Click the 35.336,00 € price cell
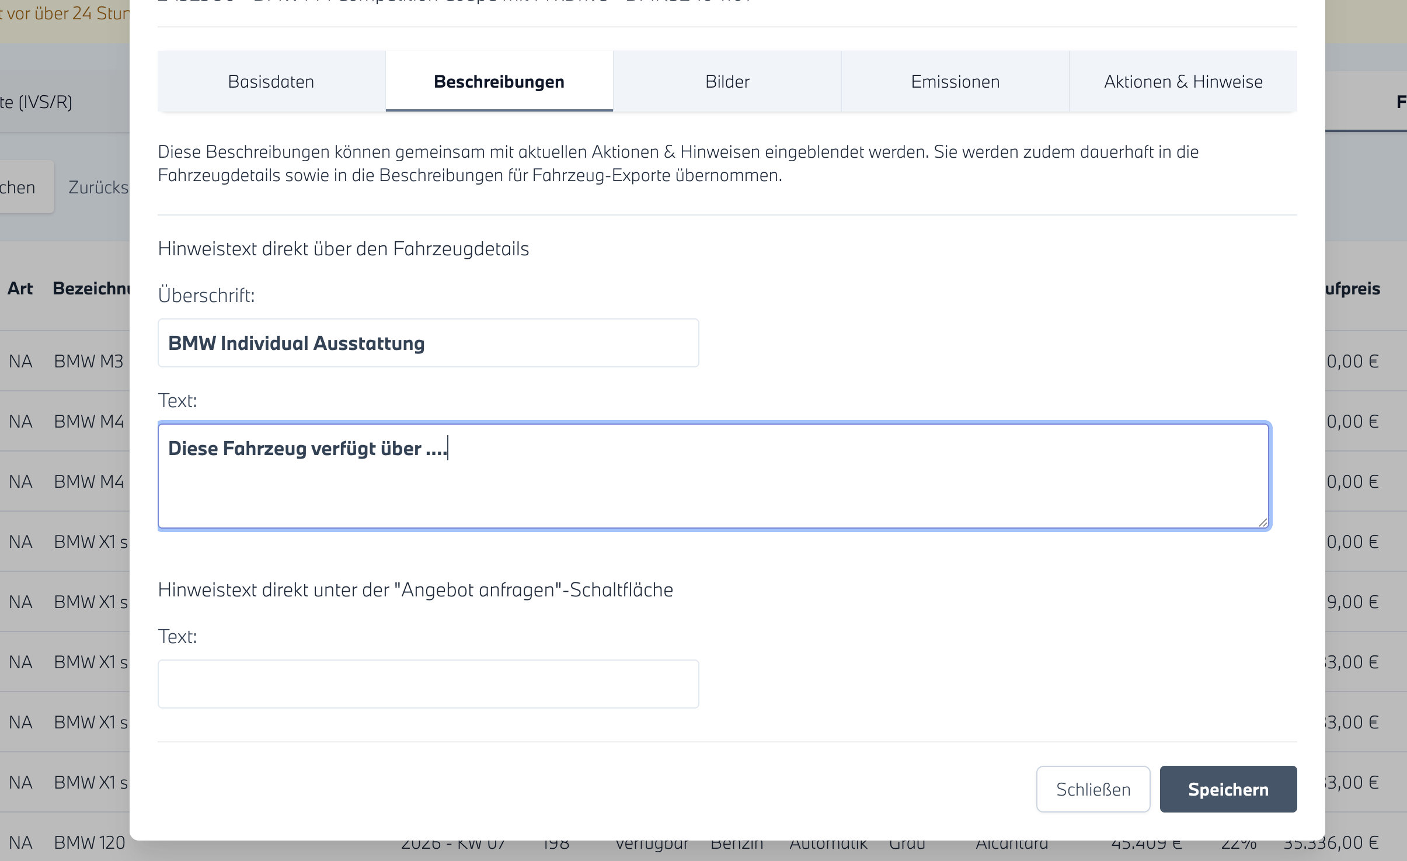Image resolution: width=1407 pixels, height=861 pixels. (x=1342, y=844)
